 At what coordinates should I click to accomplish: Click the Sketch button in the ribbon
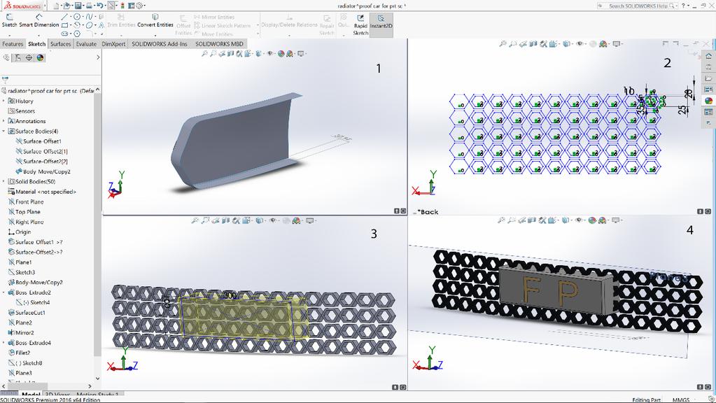pyautogui.click(x=9, y=20)
